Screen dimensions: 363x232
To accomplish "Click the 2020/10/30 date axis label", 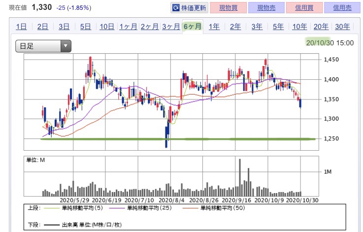I will coord(302,200).
